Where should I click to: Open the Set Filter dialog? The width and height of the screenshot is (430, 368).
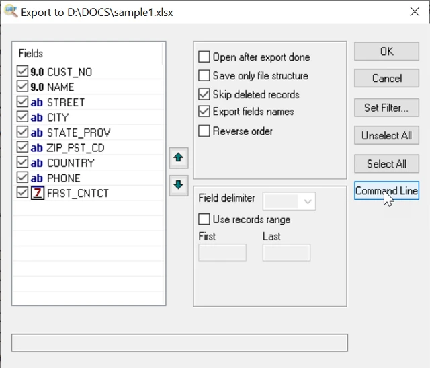(386, 108)
